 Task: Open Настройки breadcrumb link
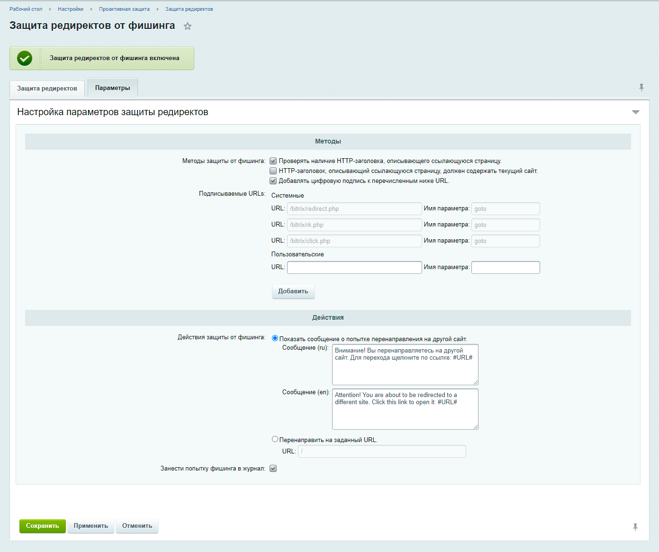pos(71,9)
